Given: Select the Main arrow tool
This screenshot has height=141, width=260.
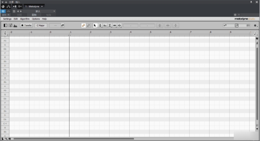Looking at the screenshot, I should 95,25.
